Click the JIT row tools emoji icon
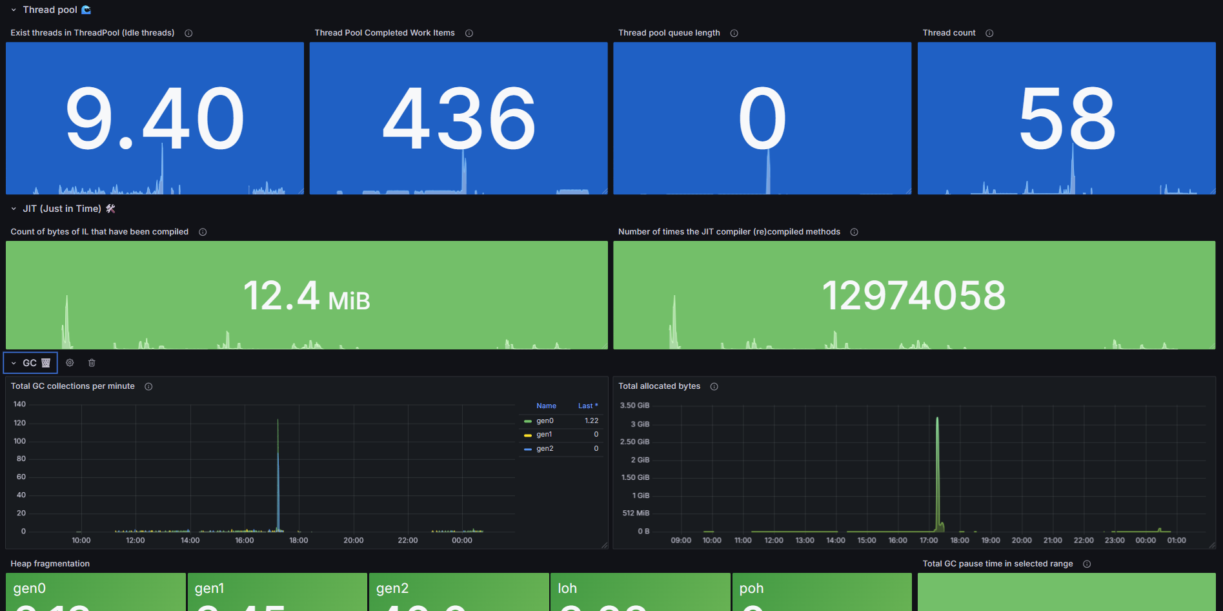The height and width of the screenshot is (611, 1223). click(x=110, y=209)
